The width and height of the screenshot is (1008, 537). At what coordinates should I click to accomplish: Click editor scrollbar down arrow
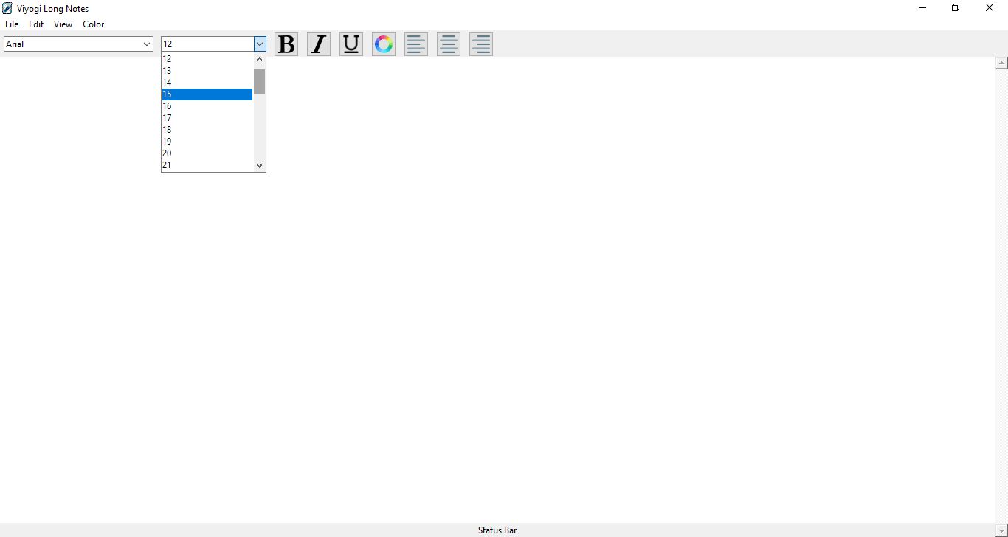(x=1001, y=530)
